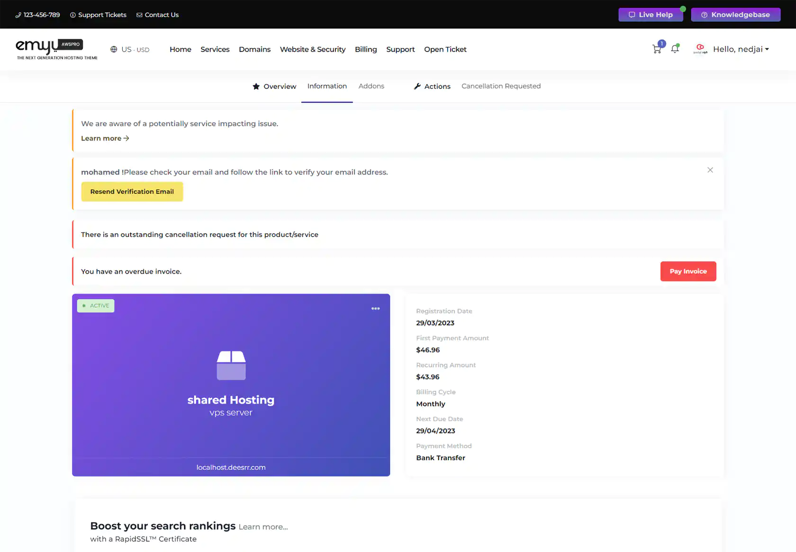Switch to the Overview tab

click(274, 86)
